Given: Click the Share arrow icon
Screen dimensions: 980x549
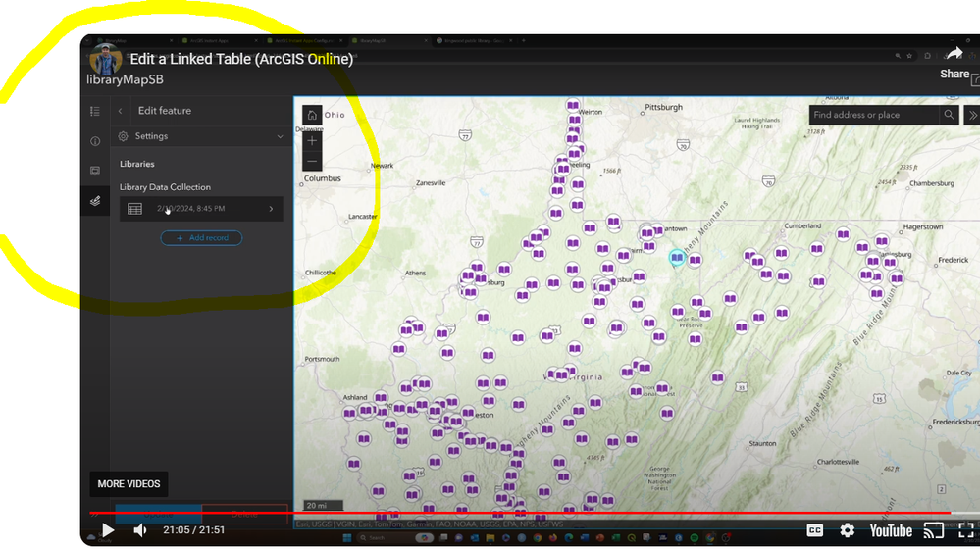Looking at the screenshot, I should (x=954, y=54).
